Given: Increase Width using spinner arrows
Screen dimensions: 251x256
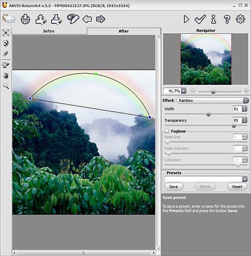Looking at the screenshot, I should pyautogui.click(x=245, y=107).
